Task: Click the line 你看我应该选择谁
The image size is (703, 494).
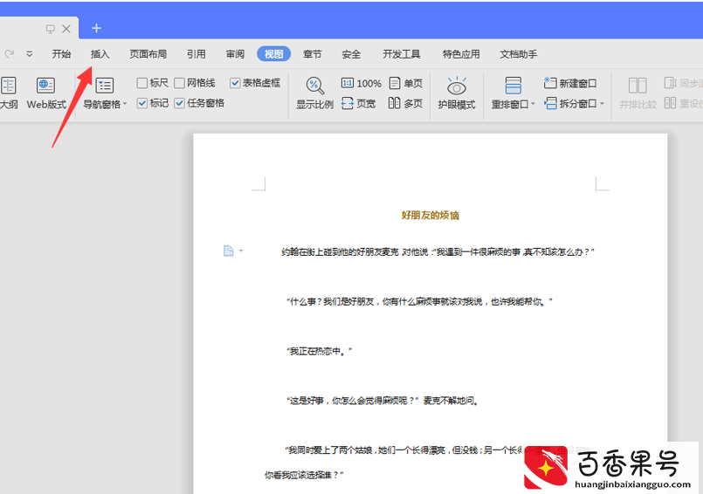Action: click(x=304, y=475)
